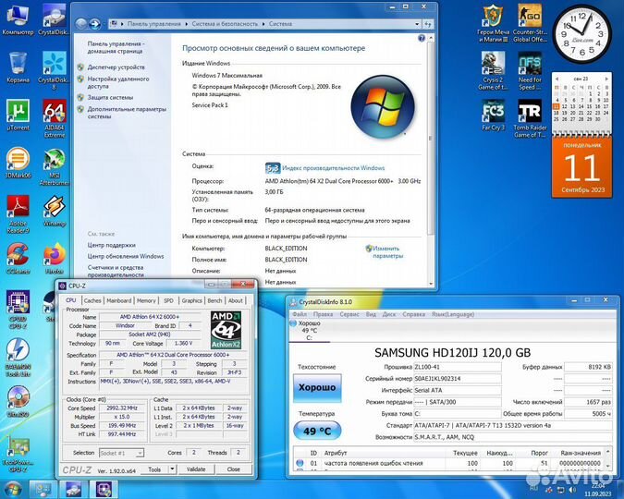The height and width of the screenshot is (499, 624).
Task: Open Firefox desktop shortcut
Action: (55, 259)
